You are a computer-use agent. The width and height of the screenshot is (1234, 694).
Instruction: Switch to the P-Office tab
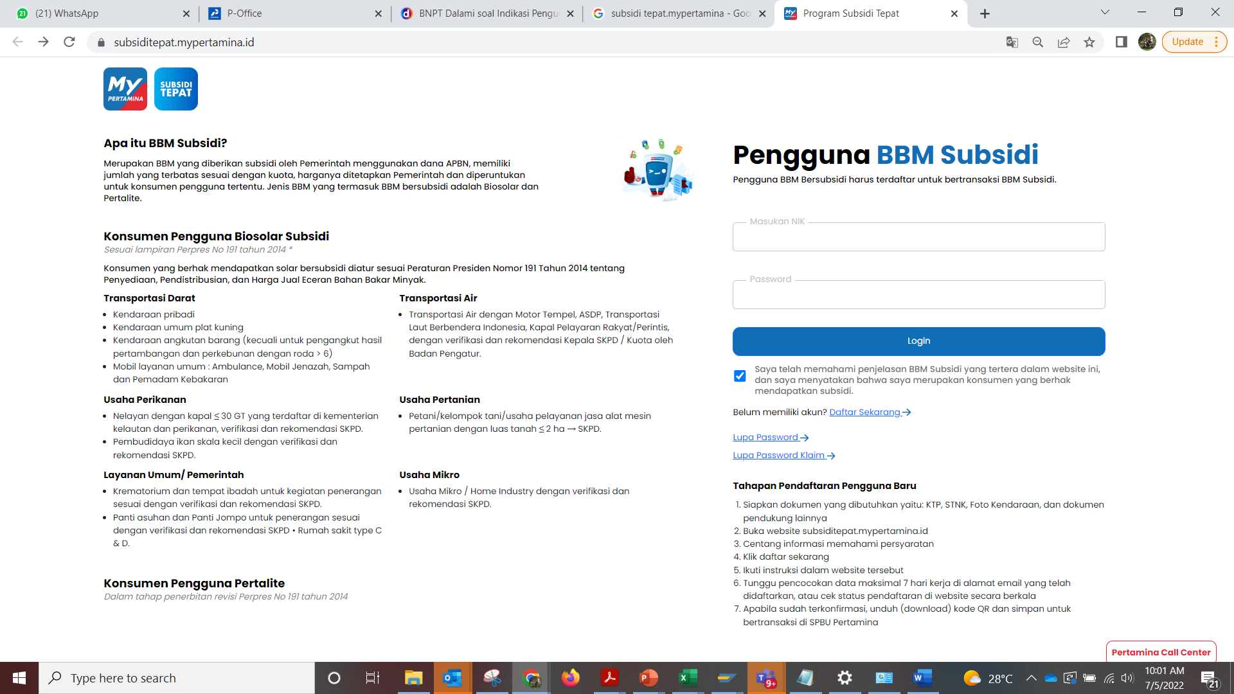(292, 13)
